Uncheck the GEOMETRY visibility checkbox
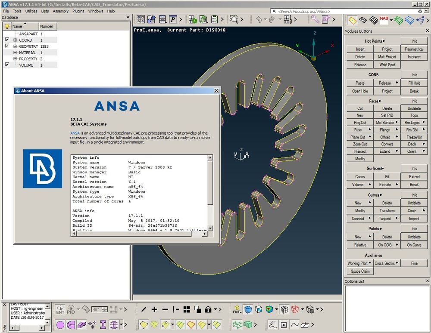This screenshot has width=431, height=333. (x=6, y=46)
